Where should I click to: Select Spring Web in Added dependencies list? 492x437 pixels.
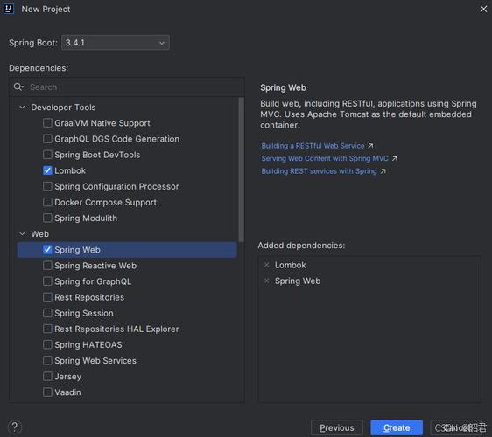(298, 281)
